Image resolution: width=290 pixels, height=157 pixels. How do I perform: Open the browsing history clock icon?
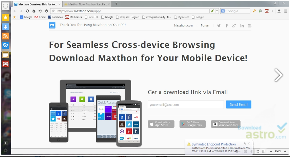click(46, 11)
